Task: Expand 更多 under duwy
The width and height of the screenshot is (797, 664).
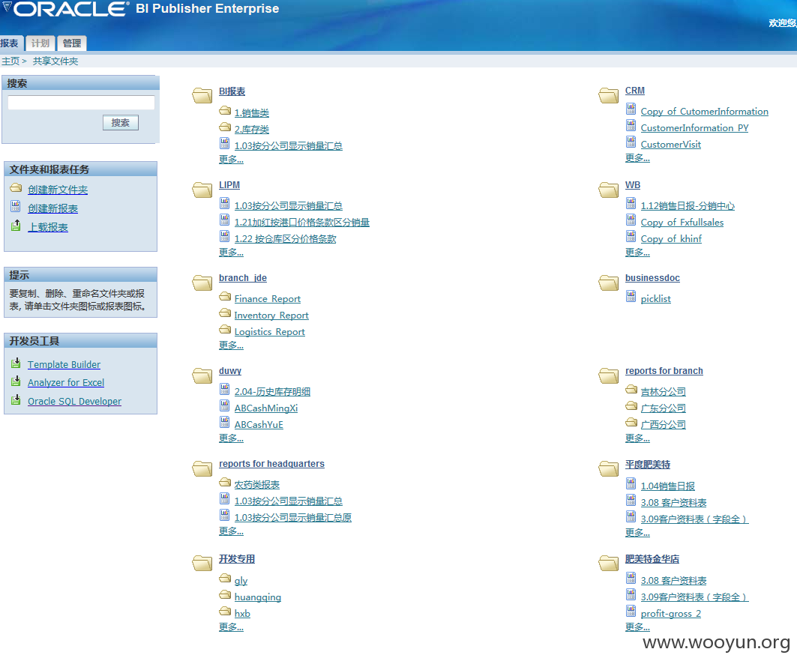Action: tap(231, 438)
